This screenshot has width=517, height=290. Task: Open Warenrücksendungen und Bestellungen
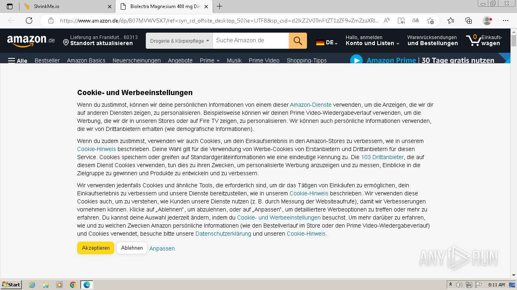pos(433,40)
